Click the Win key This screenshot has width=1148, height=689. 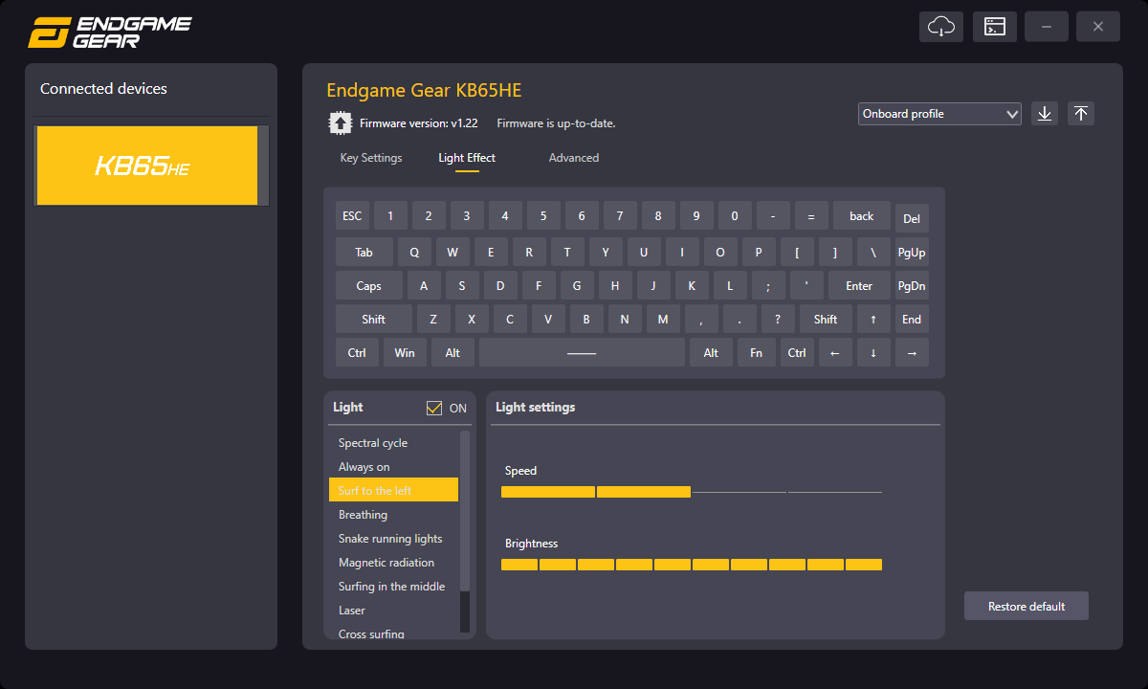point(405,353)
